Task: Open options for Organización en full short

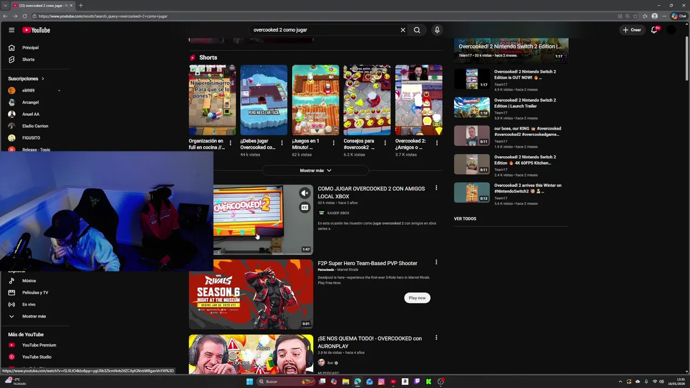Action: coord(230,143)
